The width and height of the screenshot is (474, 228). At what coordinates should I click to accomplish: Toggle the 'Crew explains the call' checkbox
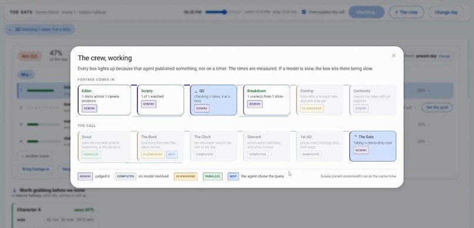(304, 12)
